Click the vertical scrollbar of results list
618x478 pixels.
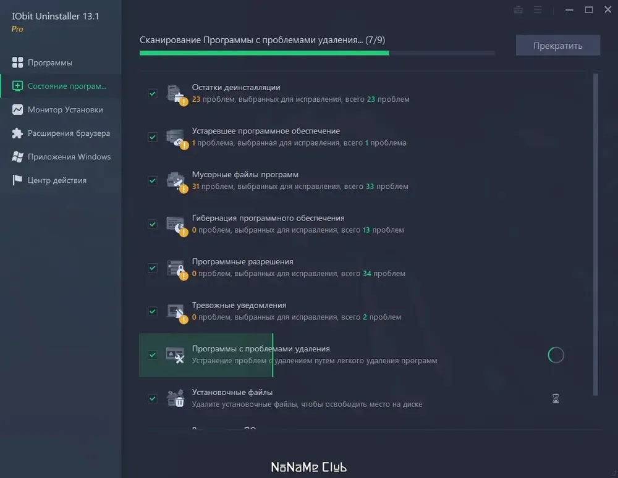(596, 234)
